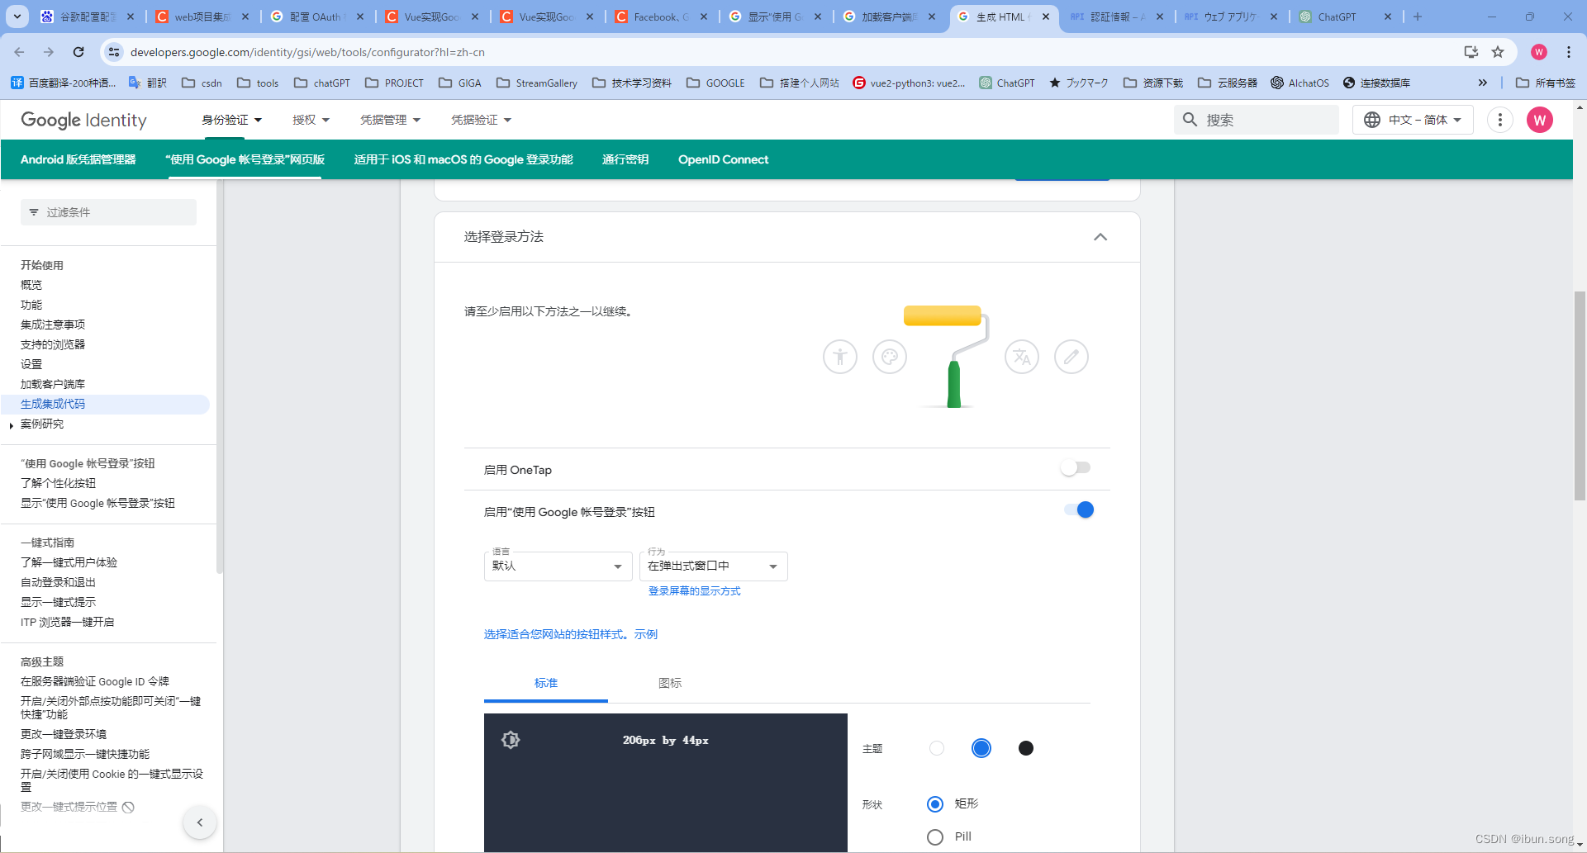Click the 登录屏幕的显示方式 link

tap(695, 591)
